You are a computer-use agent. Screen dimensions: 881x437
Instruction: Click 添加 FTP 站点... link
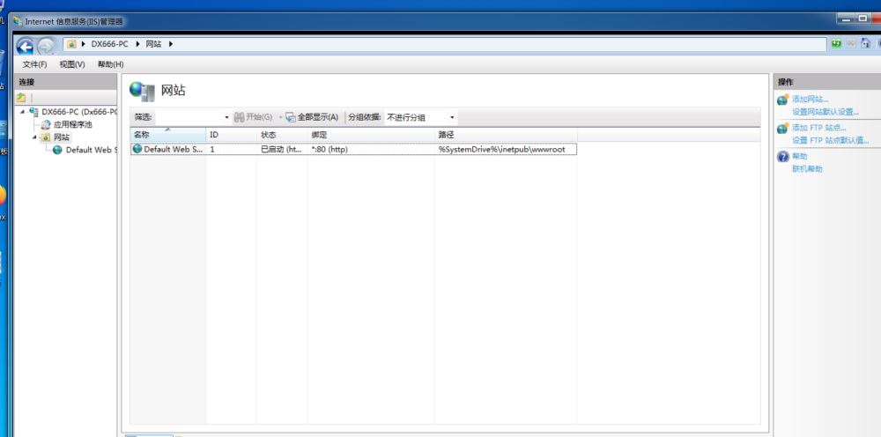[819, 128]
